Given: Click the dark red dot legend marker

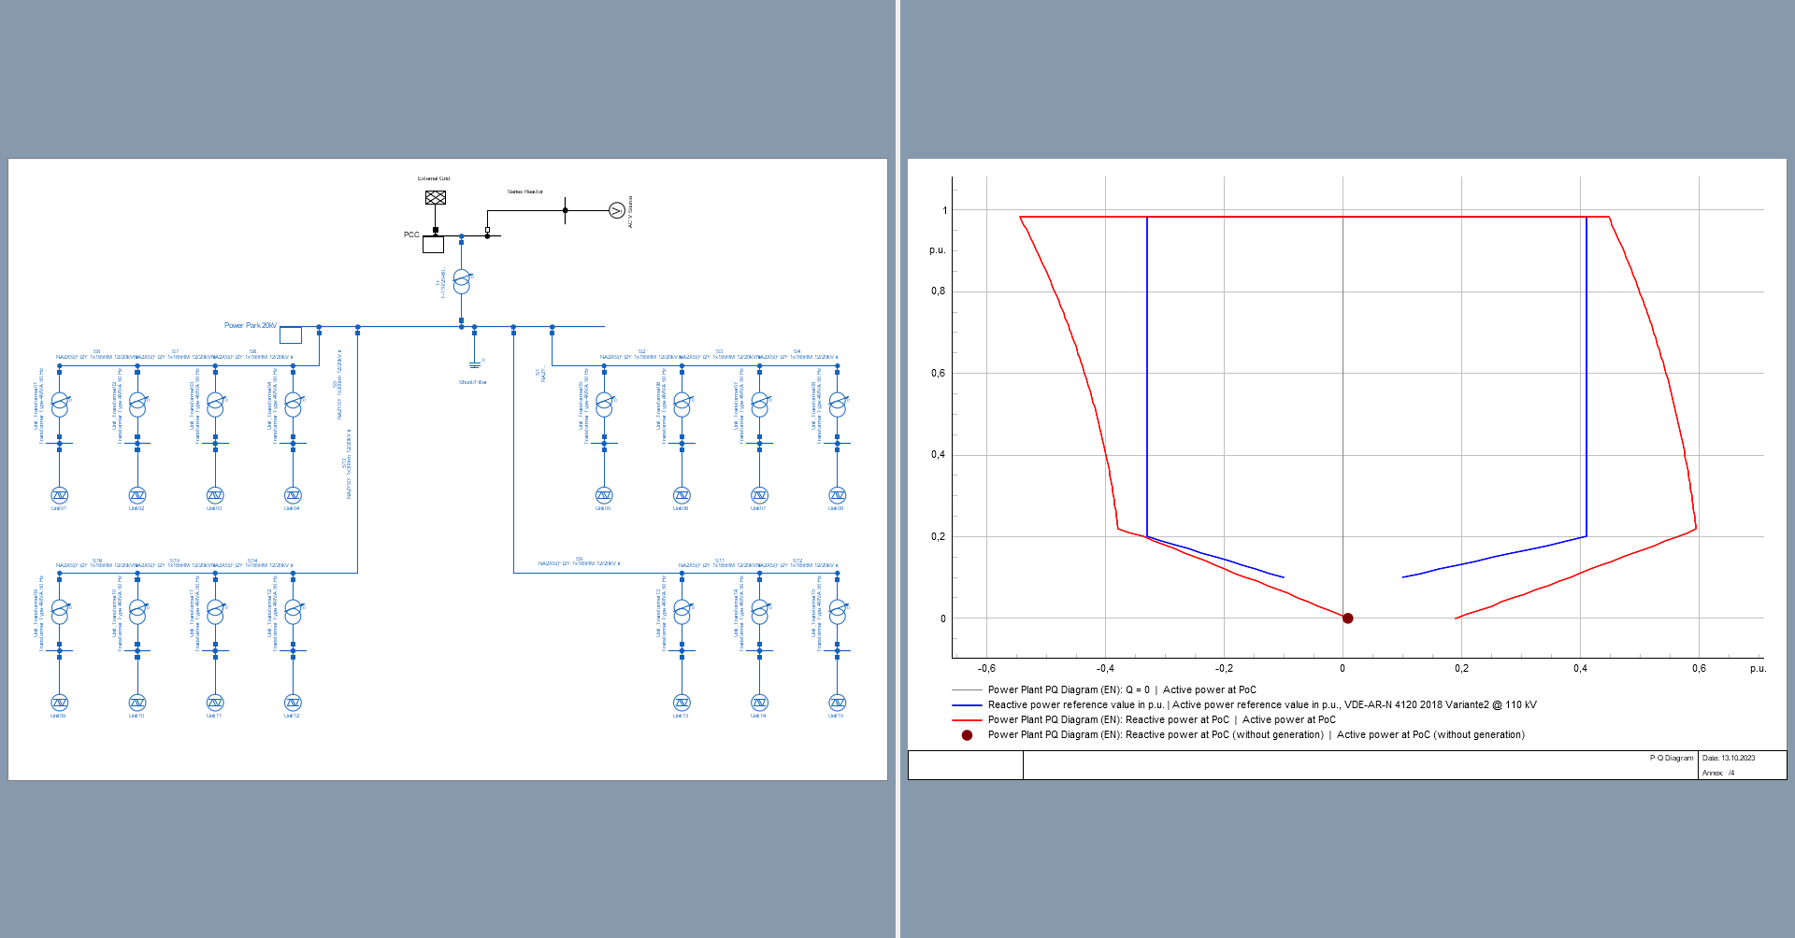Looking at the screenshot, I should 967,735.
